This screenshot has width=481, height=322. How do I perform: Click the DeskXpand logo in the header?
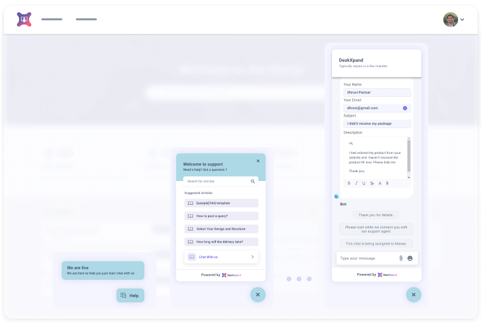24,19
